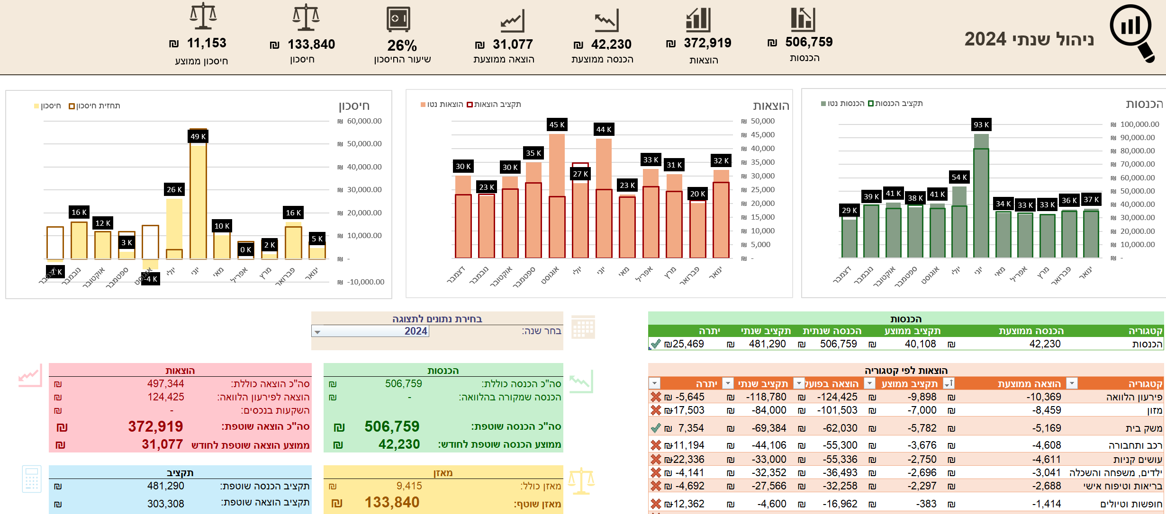Click the bar chart icon above 506,759

[802, 19]
